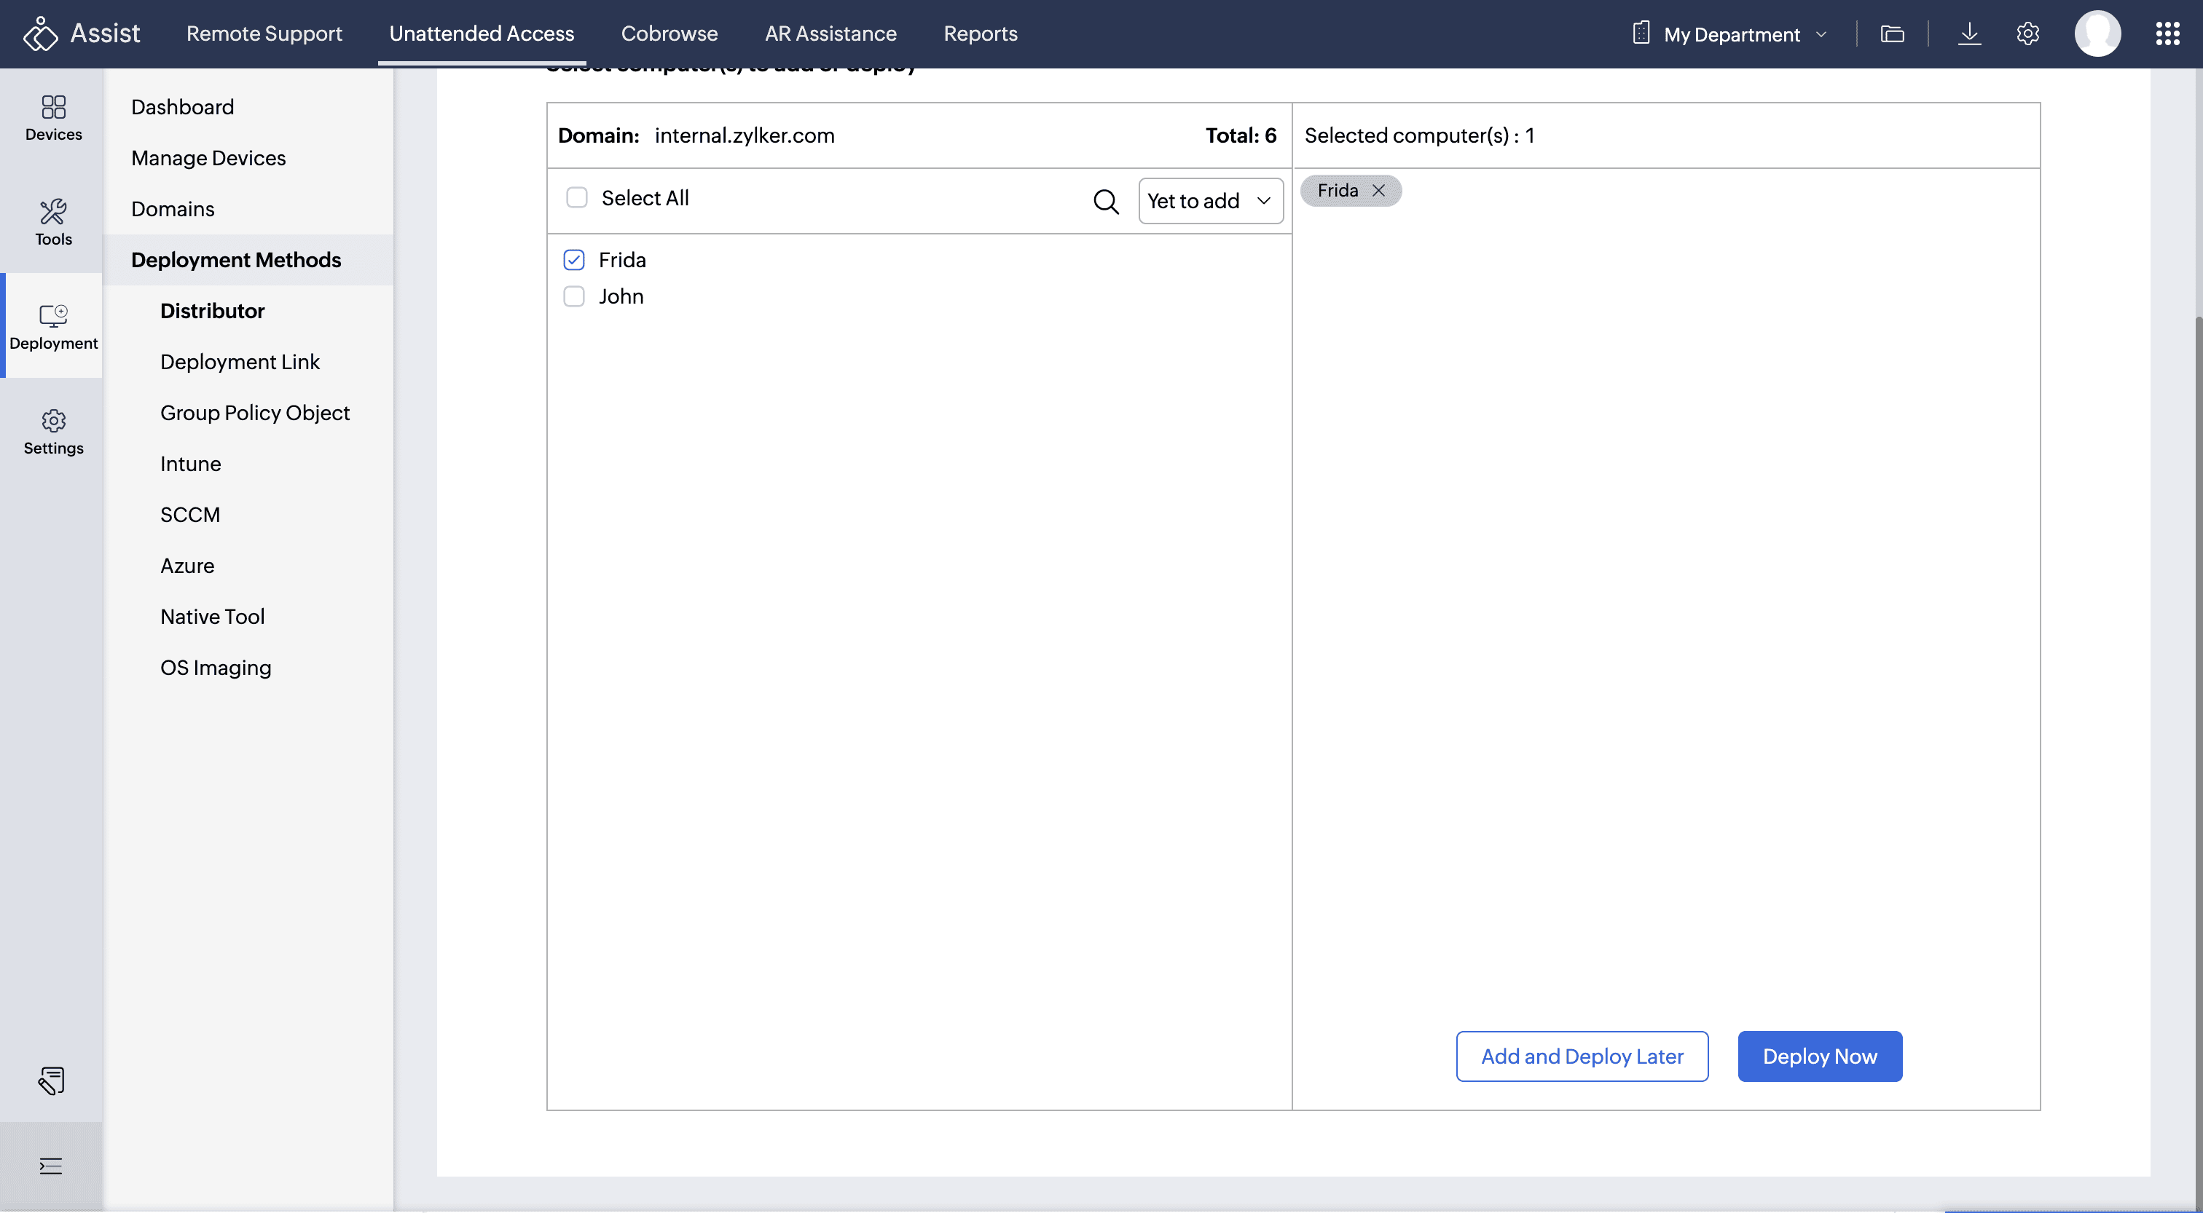Click Add and Deploy Later button
This screenshot has width=2203, height=1213.
1582,1056
